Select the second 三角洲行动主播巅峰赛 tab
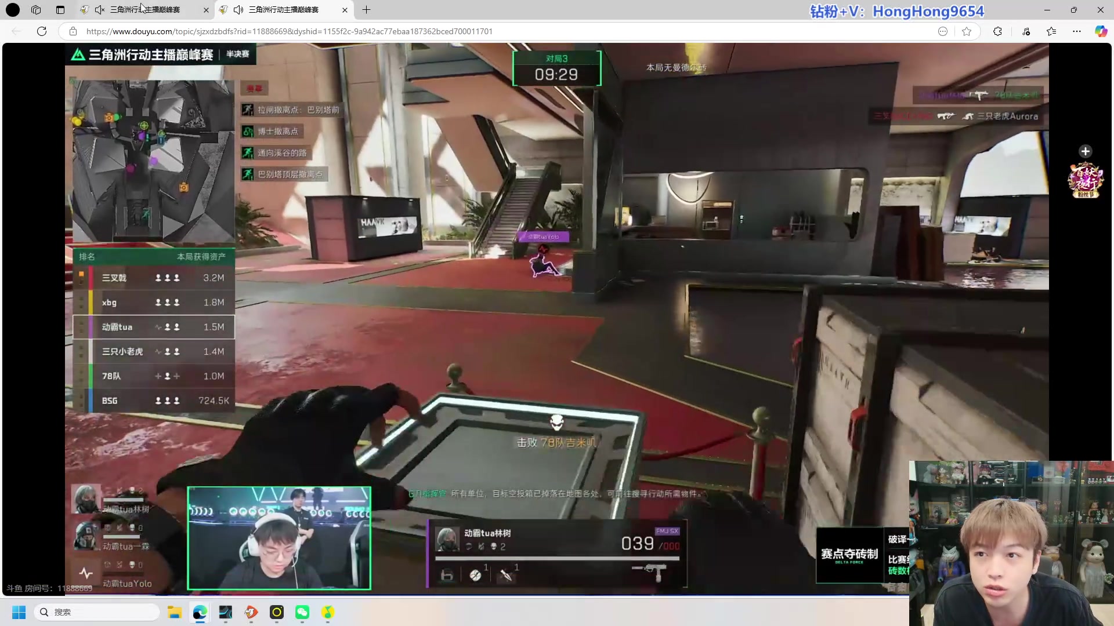This screenshot has height=626, width=1114. pos(284,10)
